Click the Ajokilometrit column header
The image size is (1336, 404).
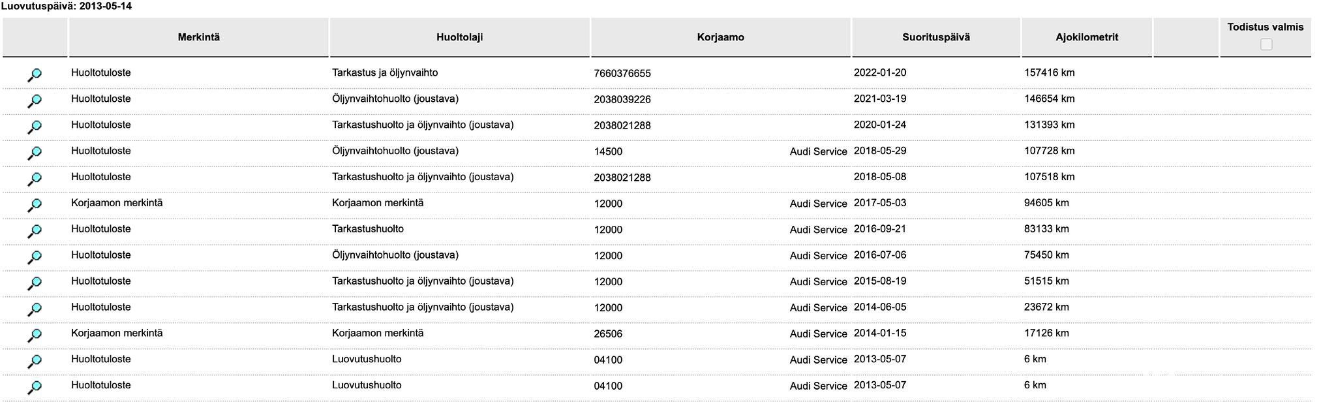pos(1086,37)
